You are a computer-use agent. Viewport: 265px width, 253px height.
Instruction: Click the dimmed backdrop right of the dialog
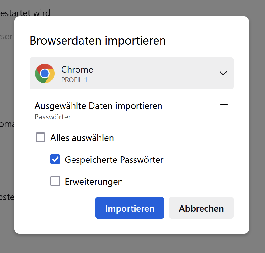[257, 122]
